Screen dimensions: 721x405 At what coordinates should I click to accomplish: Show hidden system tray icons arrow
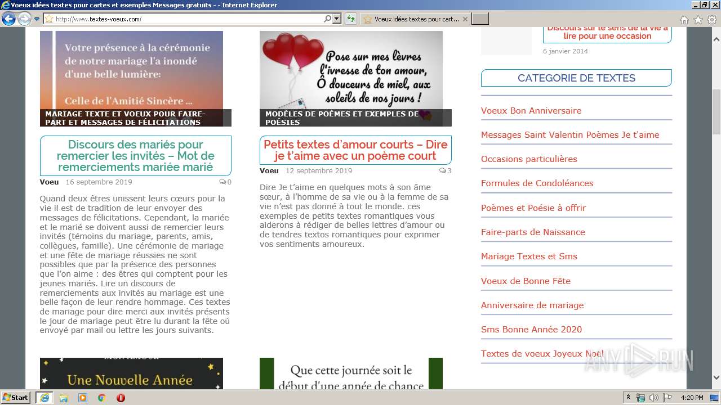pyautogui.click(x=629, y=398)
